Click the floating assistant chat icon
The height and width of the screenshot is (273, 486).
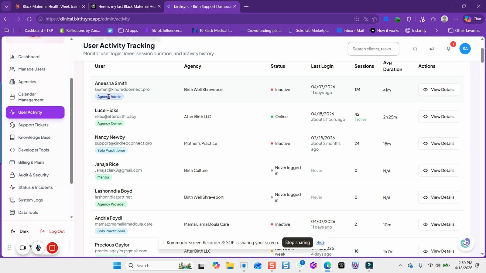point(465,243)
